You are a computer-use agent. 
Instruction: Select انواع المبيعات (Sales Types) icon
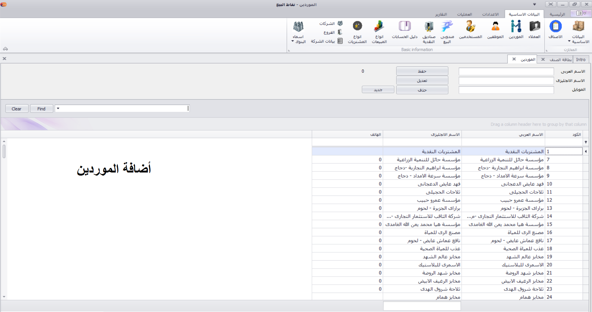point(379,31)
